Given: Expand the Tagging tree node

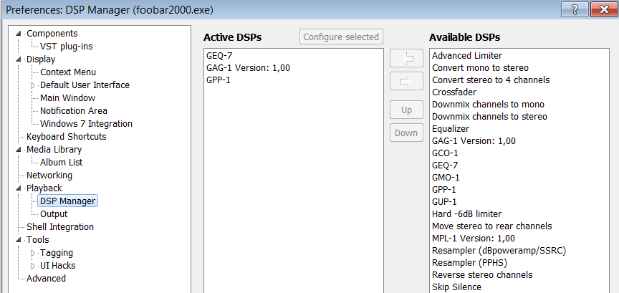Looking at the screenshot, I should (x=32, y=253).
